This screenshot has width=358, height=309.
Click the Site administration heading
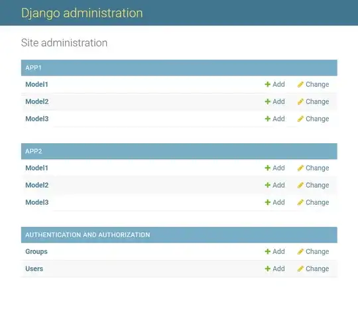pyautogui.click(x=64, y=42)
